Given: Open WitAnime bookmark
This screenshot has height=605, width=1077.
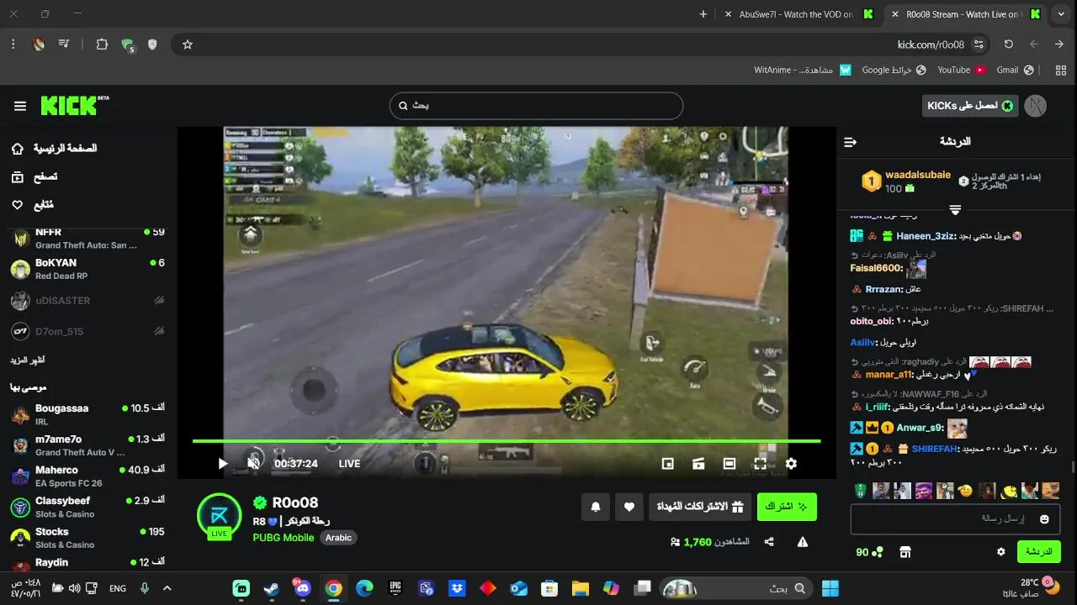Looking at the screenshot, I should [803, 70].
